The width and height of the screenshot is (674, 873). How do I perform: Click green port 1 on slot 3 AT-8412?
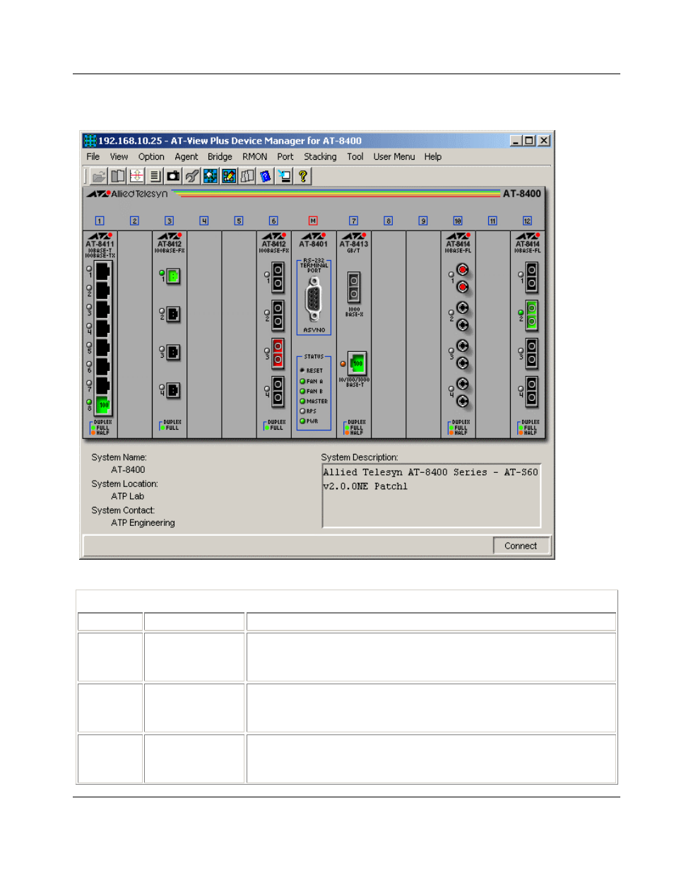[x=173, y=276]
